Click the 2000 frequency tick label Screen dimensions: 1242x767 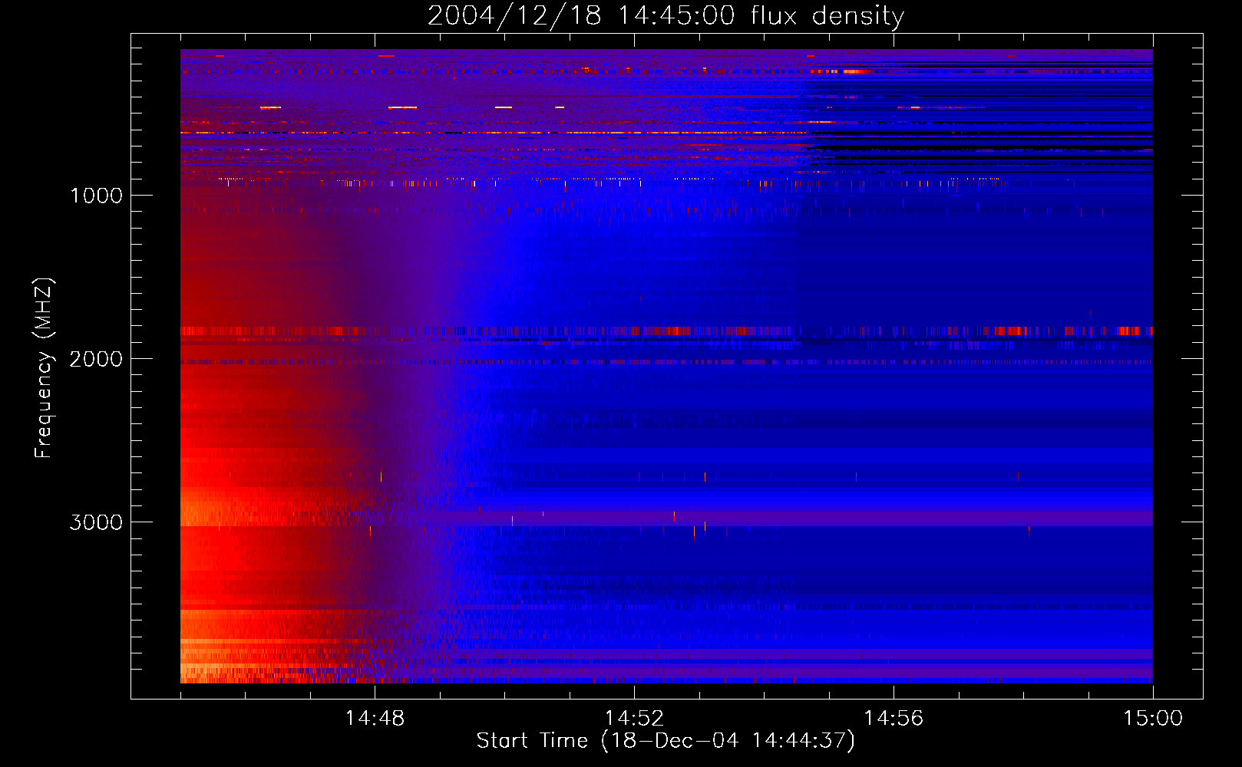pos(96,359)
